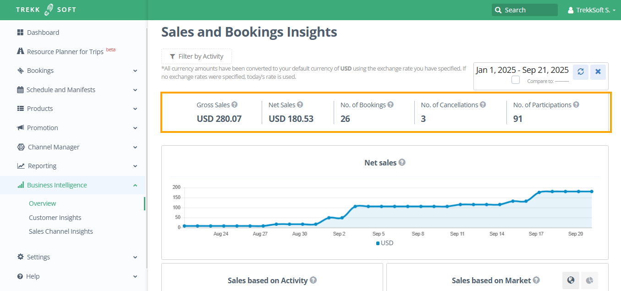The image size is (621, 291).
Task: Open Customer Insights page
Action: point(55,218)
